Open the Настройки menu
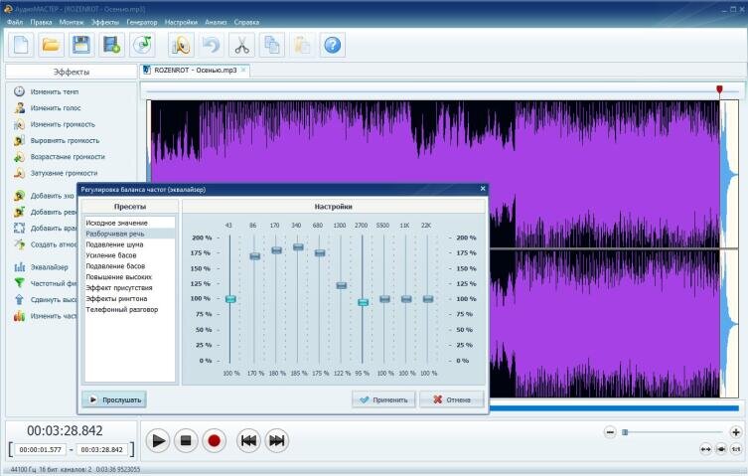 tap(181, 22)
